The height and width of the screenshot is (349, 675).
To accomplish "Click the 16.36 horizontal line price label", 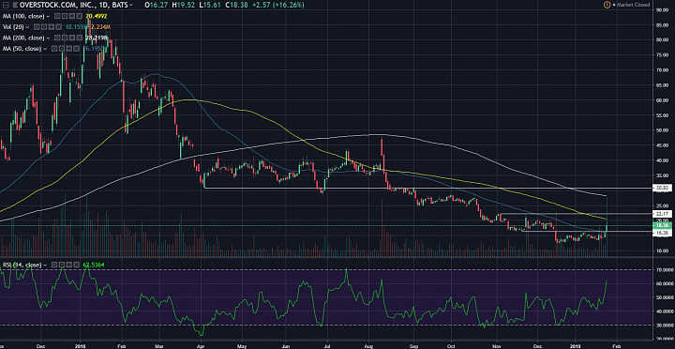I will coord(661,233).
